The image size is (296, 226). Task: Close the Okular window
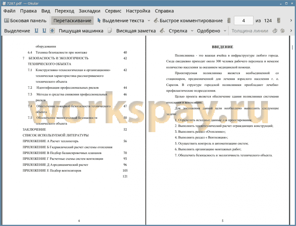pos(292,3)
